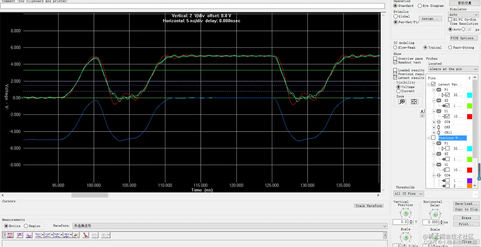Select the Eye Diagram operation
Viewport: 481px width, 247px height.
[420, 6]
